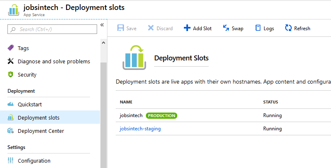This screenshot has height=168, width=331.
Task: Click the Save disk icon
Action: point(121,28)
